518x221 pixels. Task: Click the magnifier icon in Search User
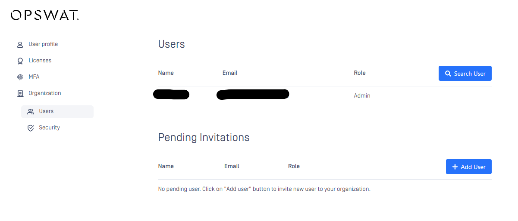(448, 74)
